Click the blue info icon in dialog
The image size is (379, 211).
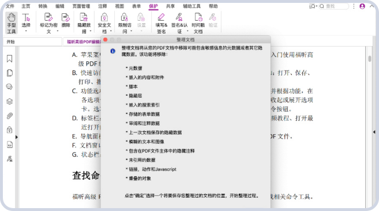[112, 51]
